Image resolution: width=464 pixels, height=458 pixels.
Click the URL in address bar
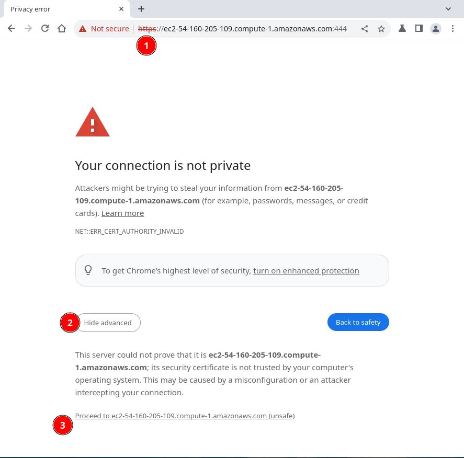tap(242, 29)
